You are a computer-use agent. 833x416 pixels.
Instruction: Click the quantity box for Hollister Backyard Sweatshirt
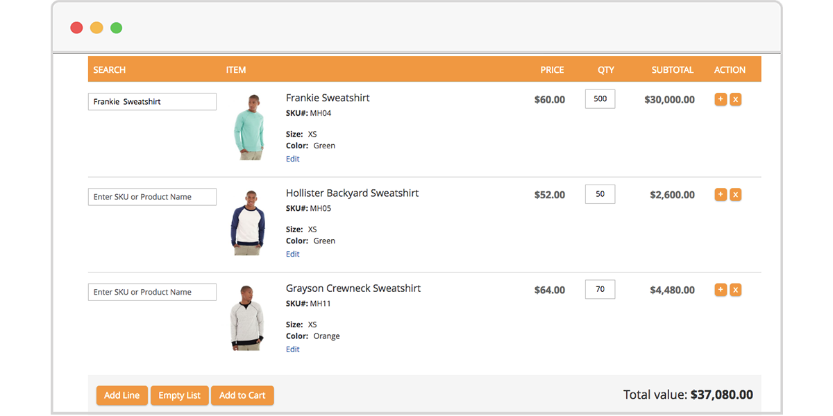pos(600,194)
